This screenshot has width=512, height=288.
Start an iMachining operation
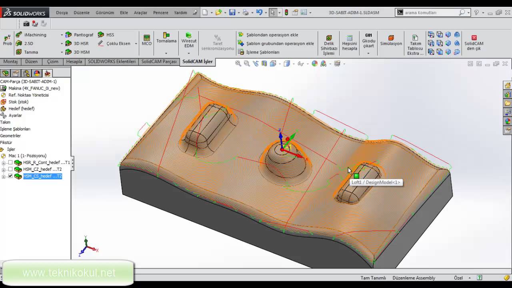[x=31, y=35]
